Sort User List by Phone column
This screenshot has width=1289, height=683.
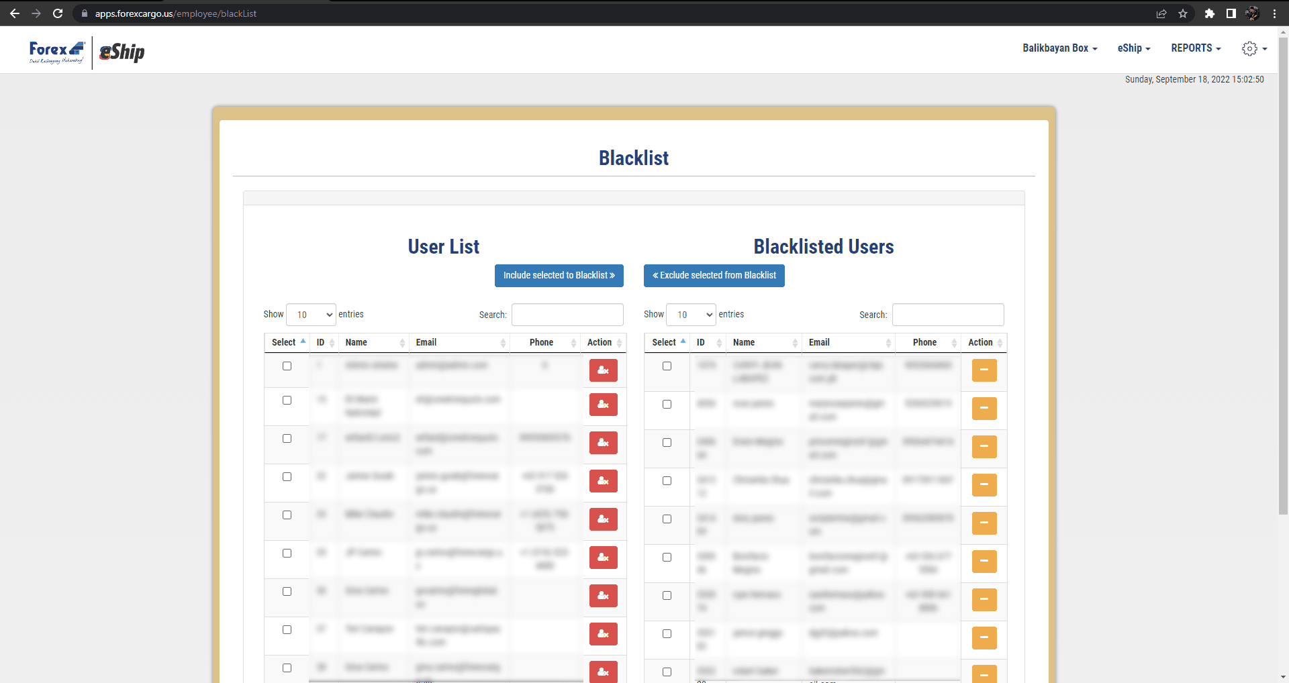coord(545,343)
